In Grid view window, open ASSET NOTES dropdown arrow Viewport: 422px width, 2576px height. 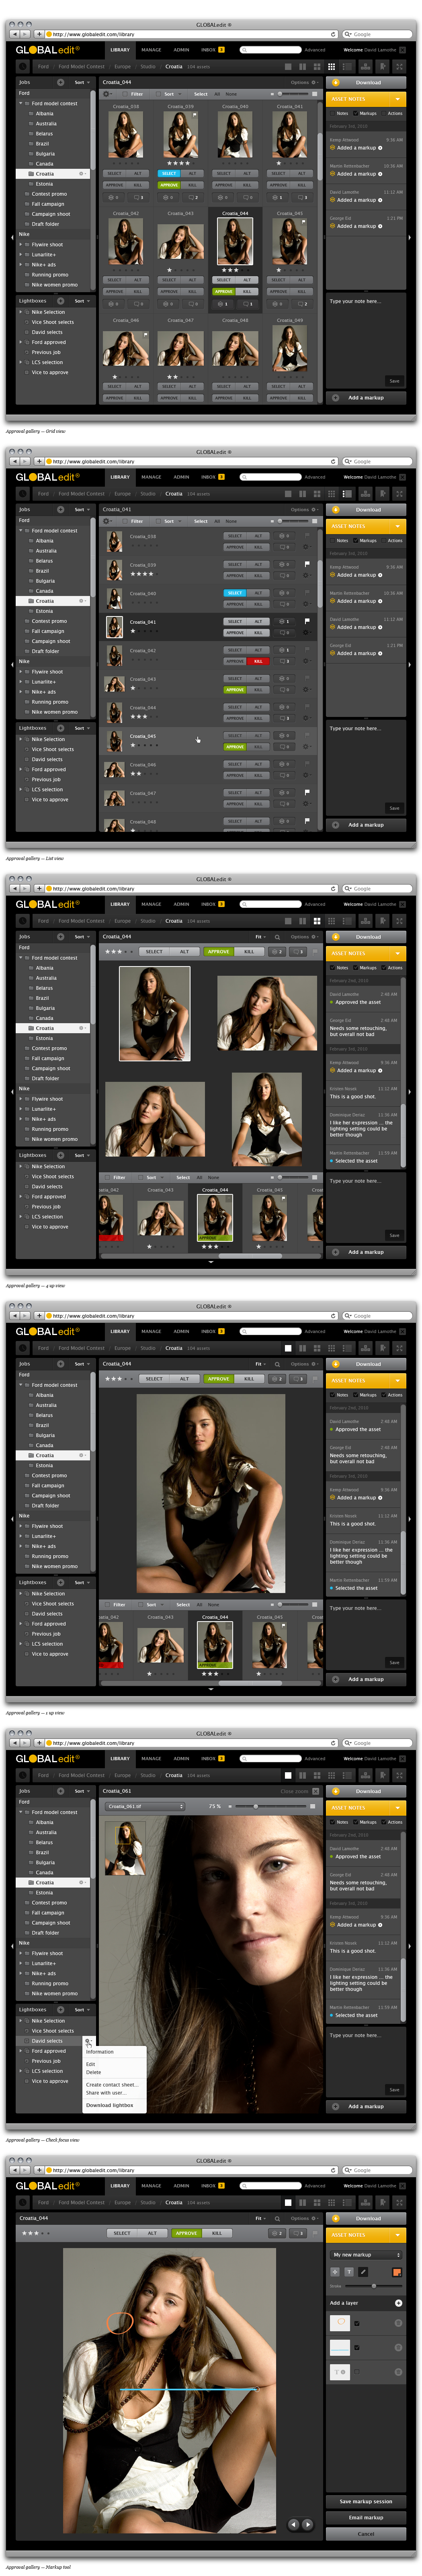pyautogui.click(x=398, y=99)
